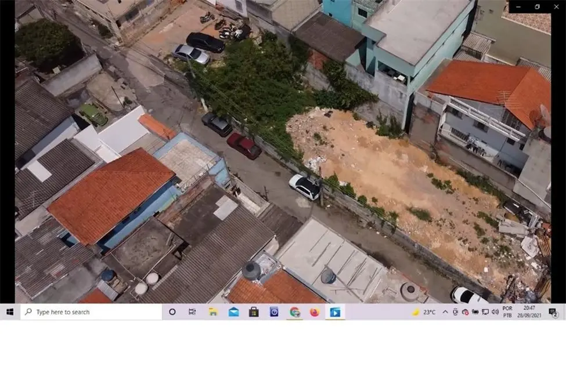Open the Start menu
Viewport: 566px width, 377px height.
coord(9,311)
